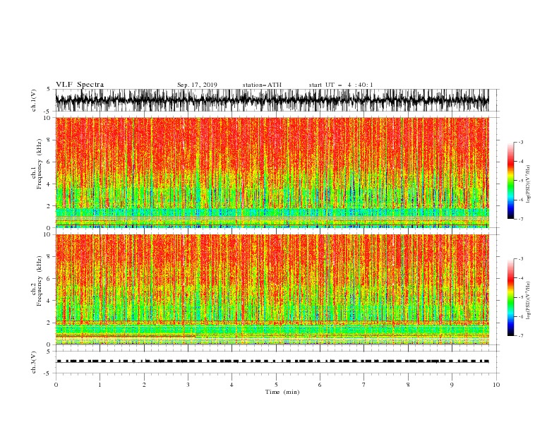Click the "6" kHz tick on ch.1 frequency axis
The image size is (559, 432).
point(49,162)
